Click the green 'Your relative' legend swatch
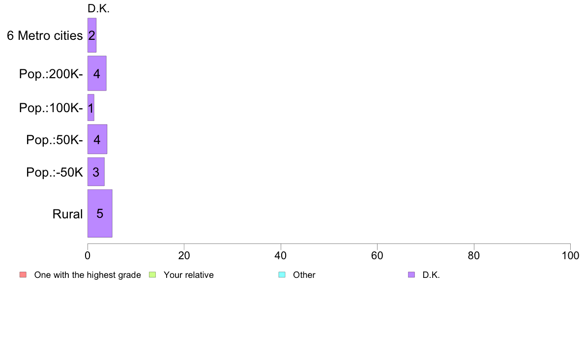 click(x=152, y=275)
